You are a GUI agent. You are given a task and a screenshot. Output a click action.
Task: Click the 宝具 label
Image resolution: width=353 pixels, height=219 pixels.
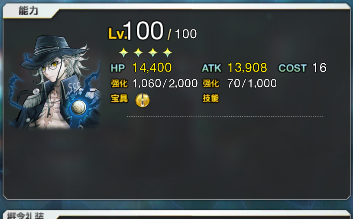tap(119, 98)
